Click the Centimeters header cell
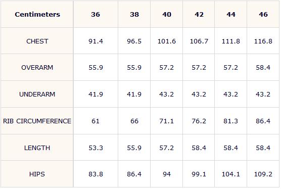The image size is (281, 189). (37, 14)
